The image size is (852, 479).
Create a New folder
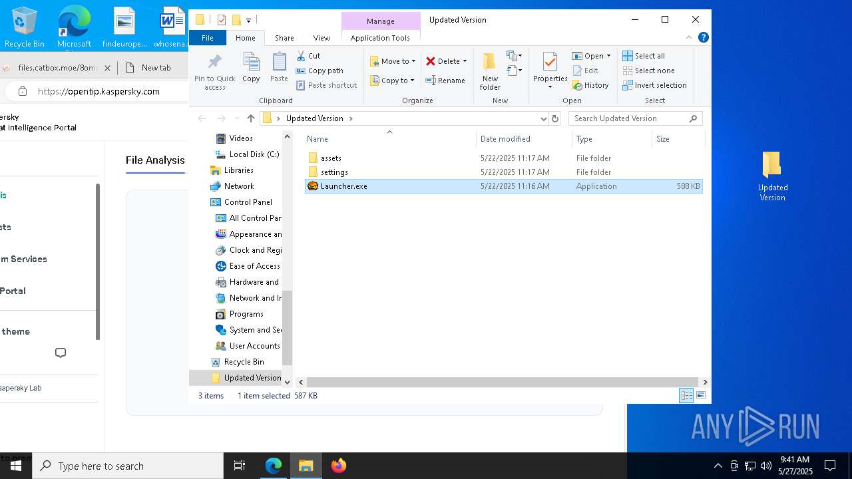coord(490,71)
